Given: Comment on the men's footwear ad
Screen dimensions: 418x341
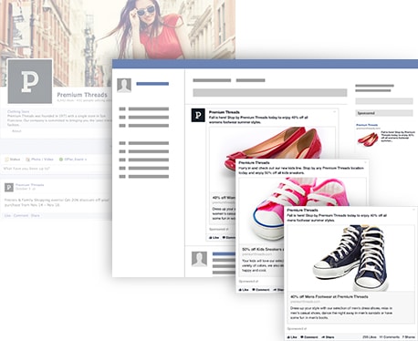Looking at the screenshot, I should coord(309,337).
